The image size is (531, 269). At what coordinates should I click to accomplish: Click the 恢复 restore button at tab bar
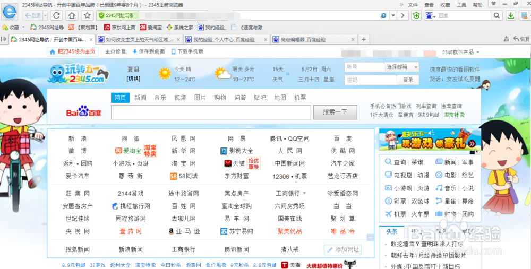pyautogui.click(x=521, y=39)
